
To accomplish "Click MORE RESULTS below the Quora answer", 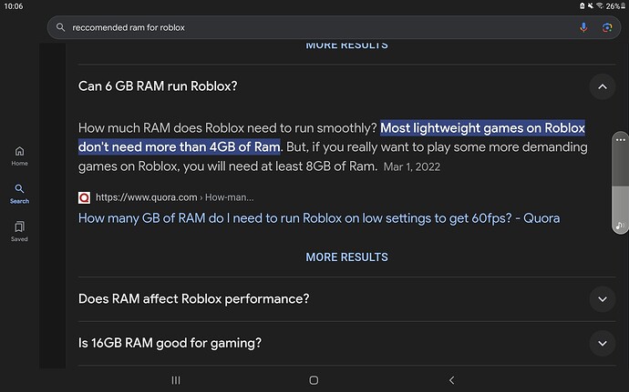I will tap(346, 257).
